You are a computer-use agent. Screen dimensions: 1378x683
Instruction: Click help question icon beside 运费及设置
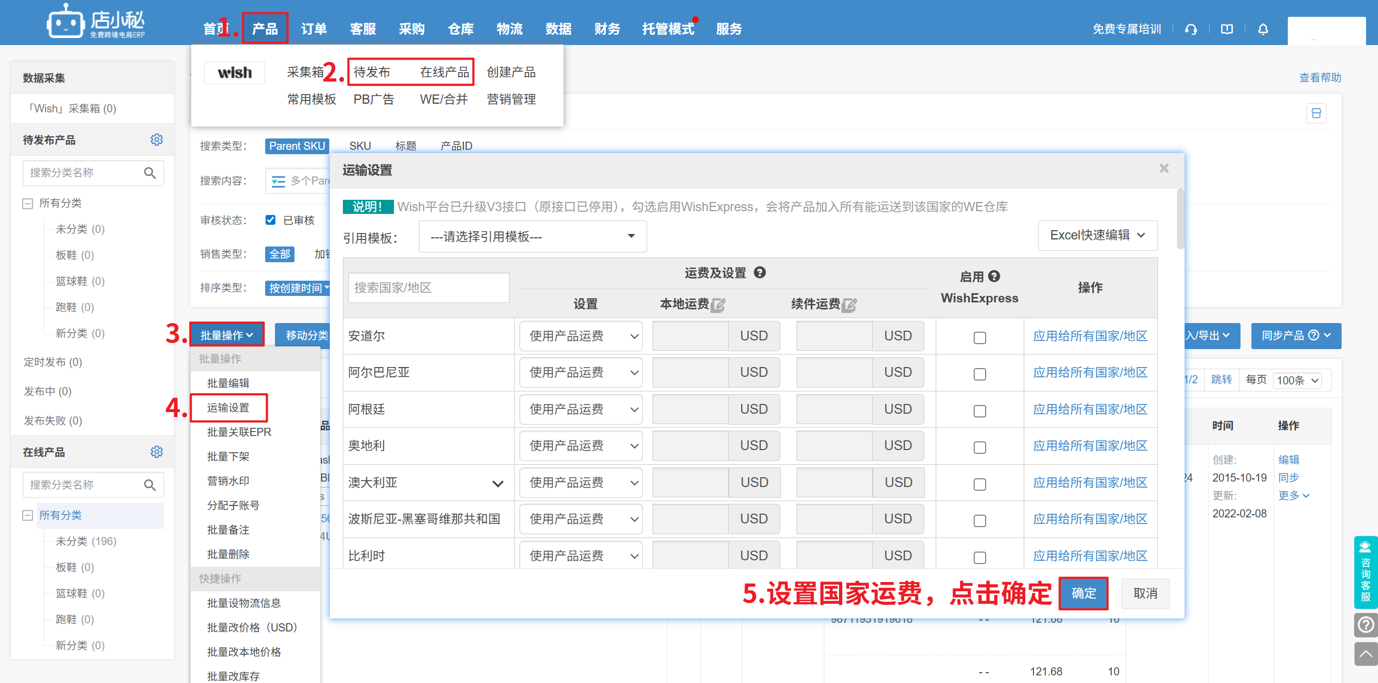pyautogui.click(x=760, y=273)
